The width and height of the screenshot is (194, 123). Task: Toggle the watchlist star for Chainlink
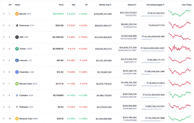[x=4, y=72]
